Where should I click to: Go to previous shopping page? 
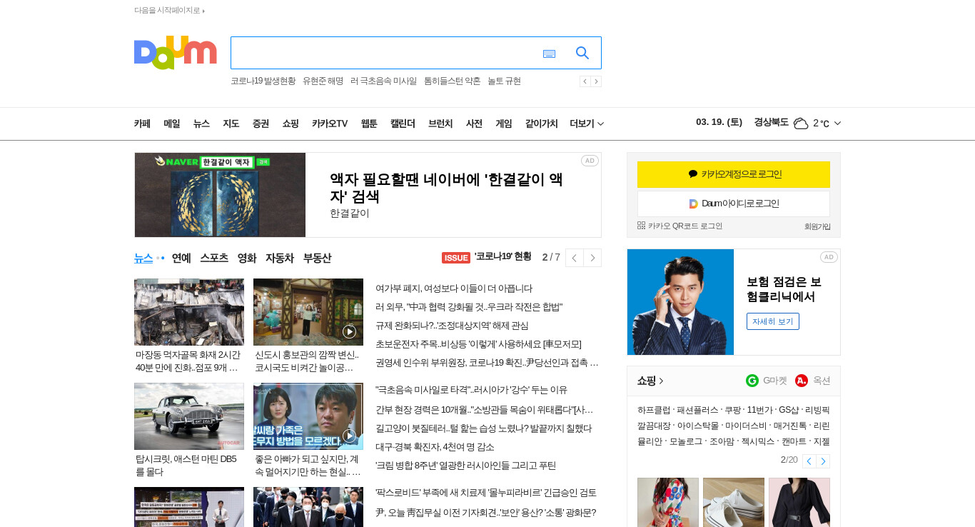[809, 461]
